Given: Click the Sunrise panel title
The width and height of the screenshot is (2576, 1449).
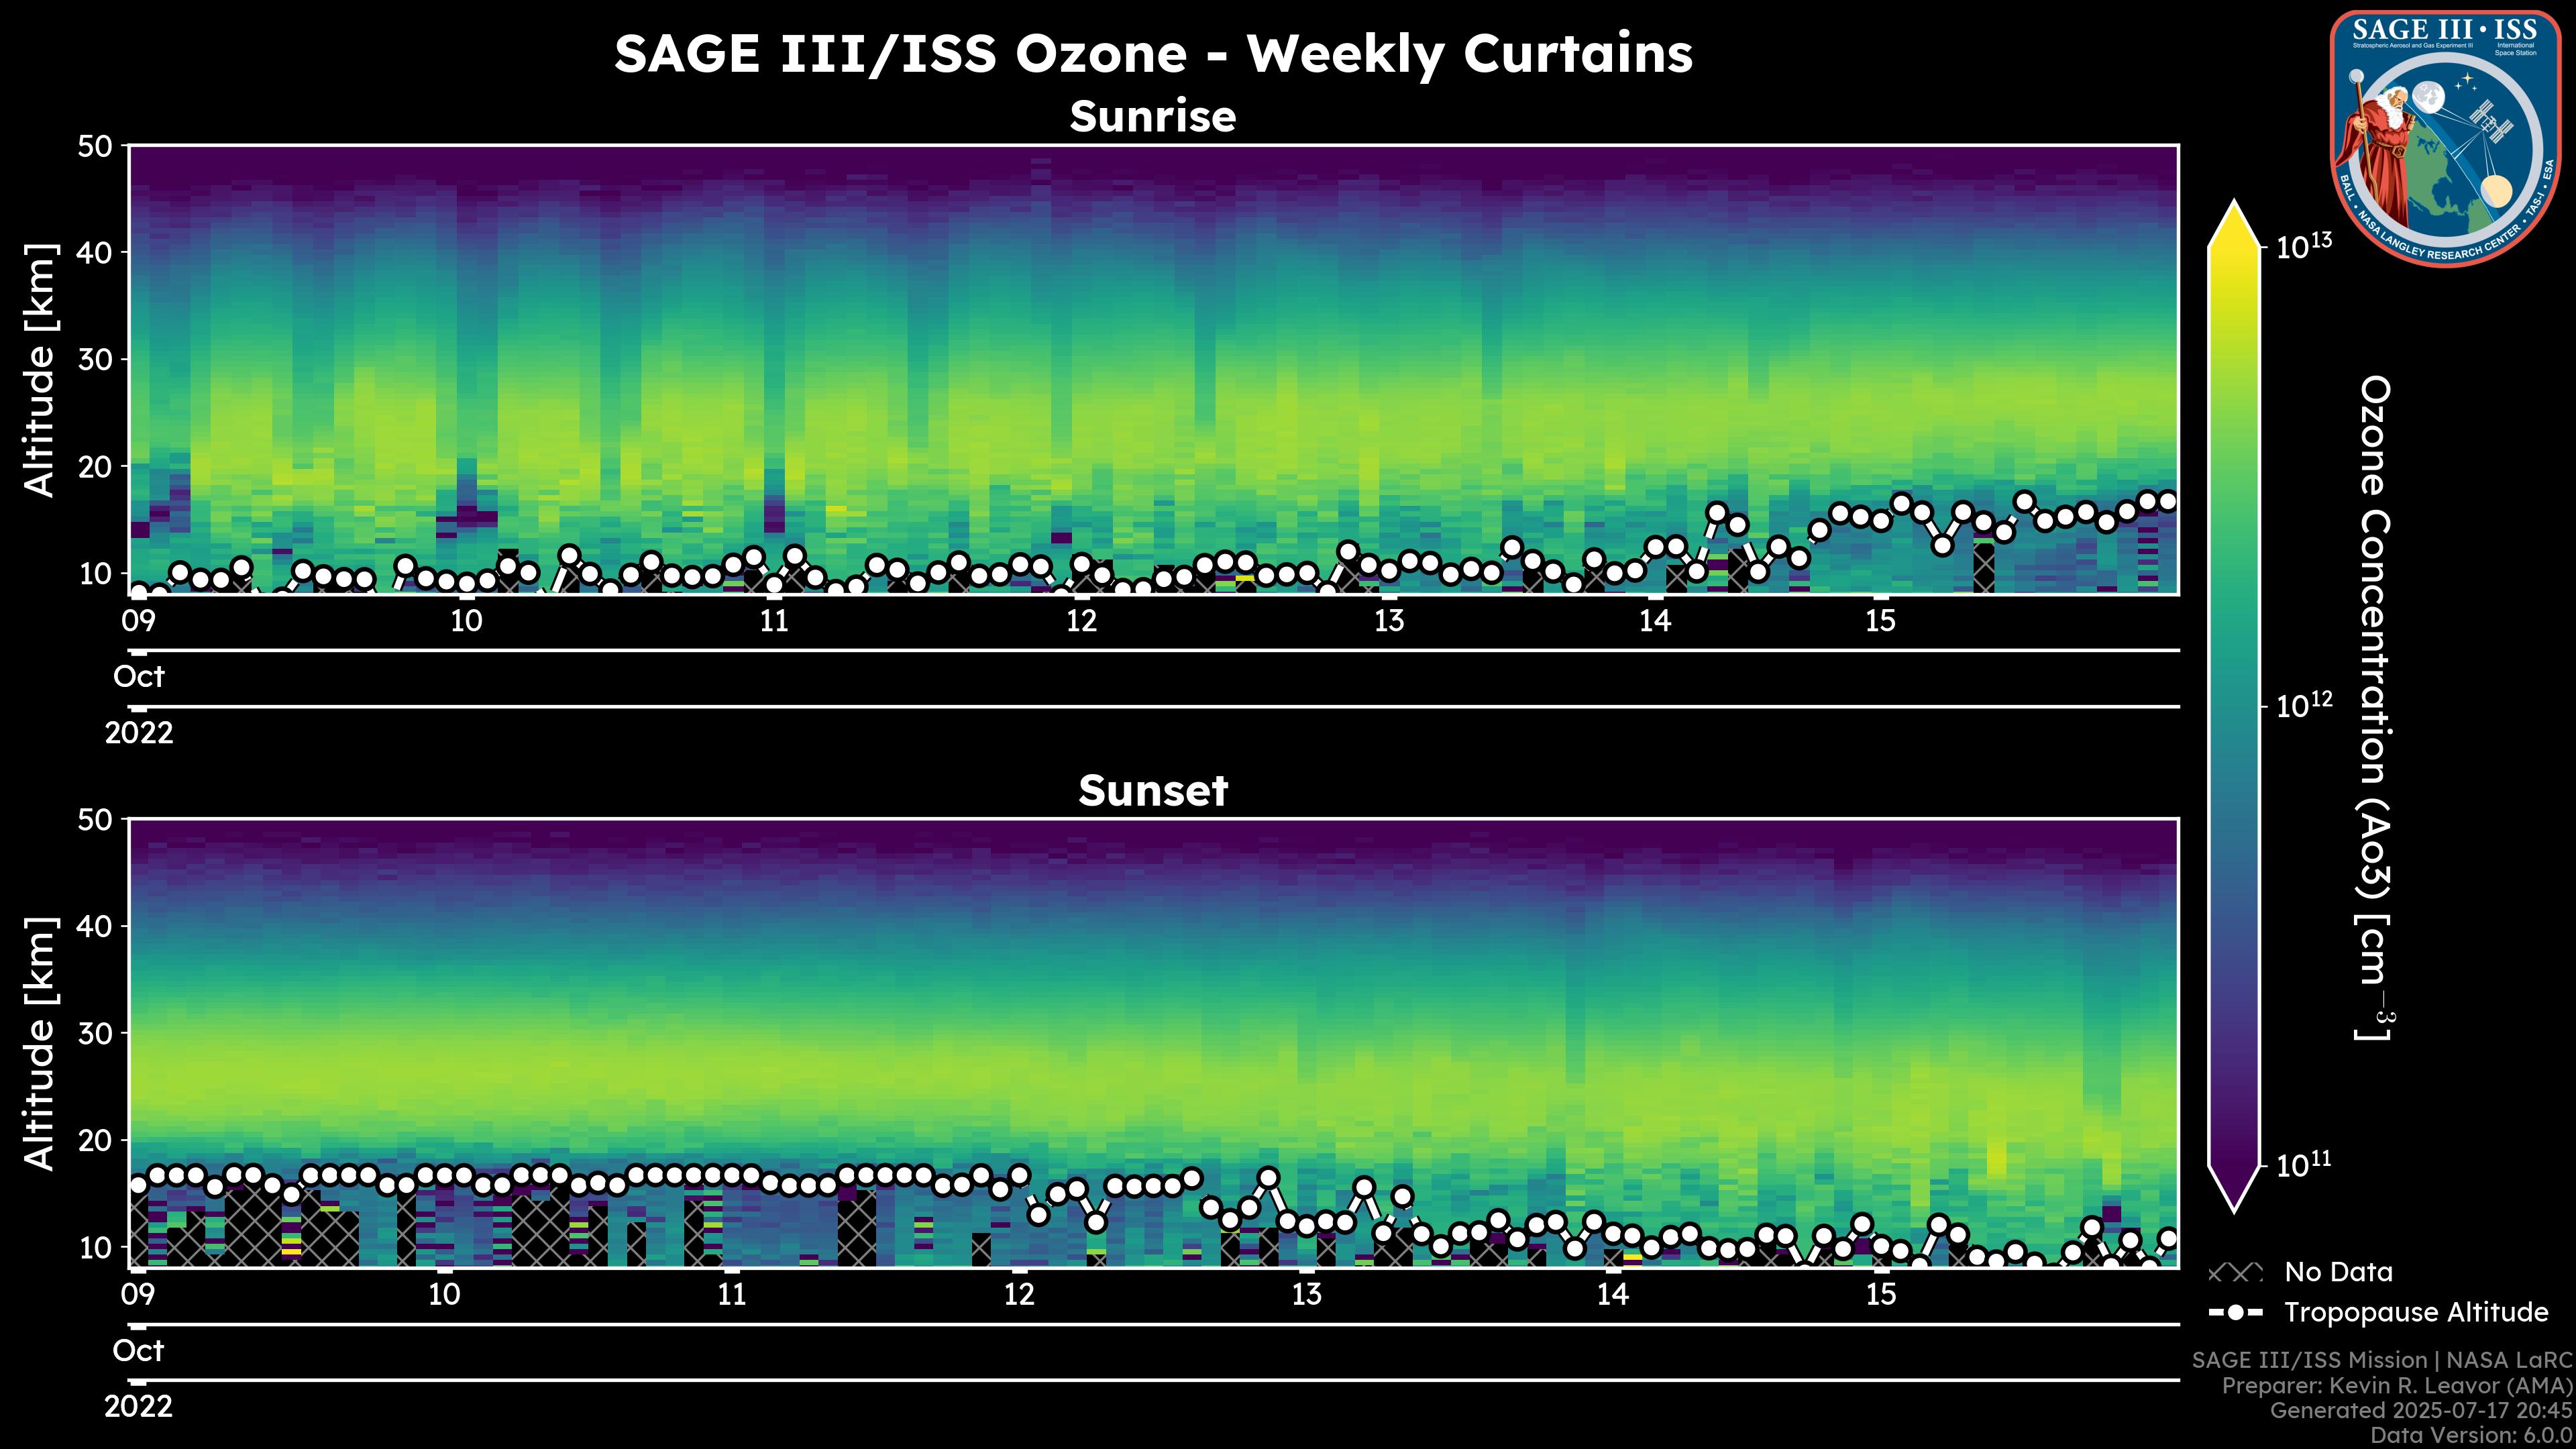Looking at the screenshot, I should tap(1152, 117).
